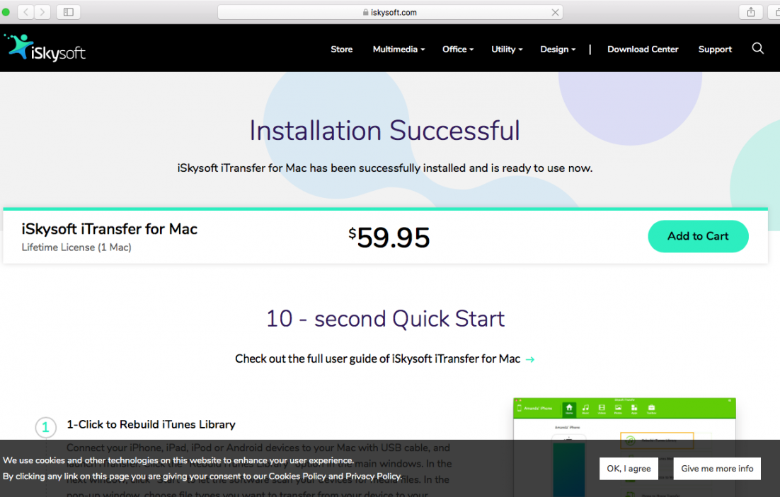
Task: Click the Photos icon in iTransfer screenshot
Action: (618, 409)
